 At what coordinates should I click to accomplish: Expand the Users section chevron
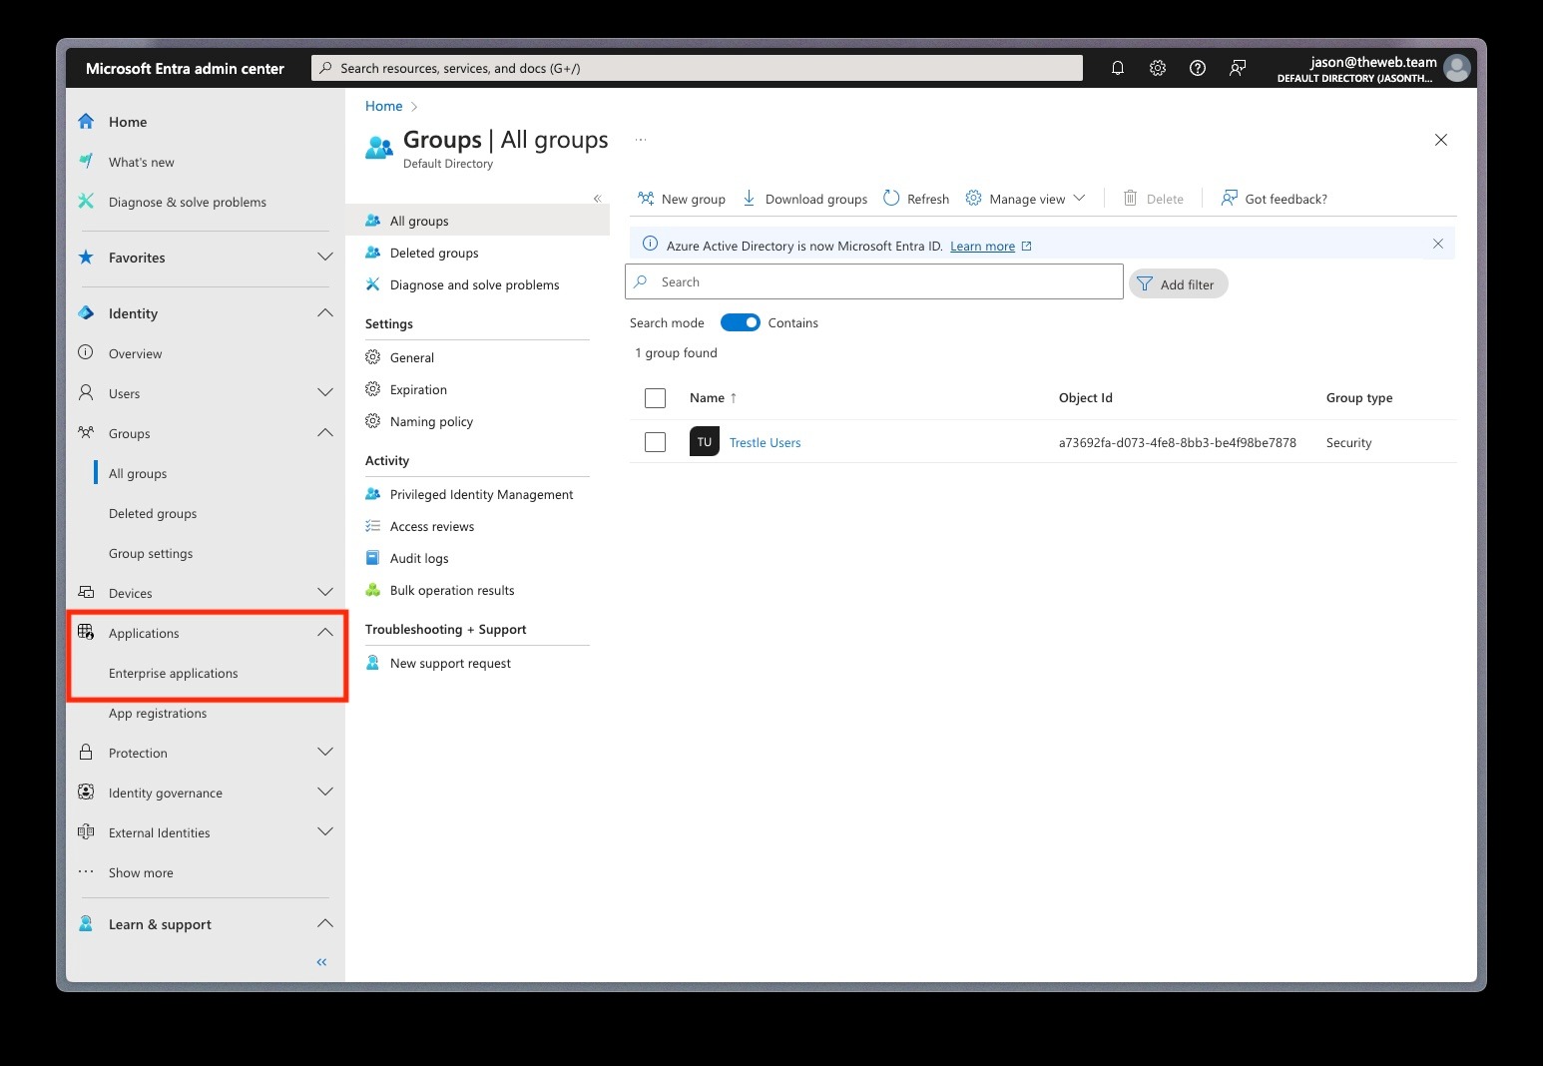pyautogui.click(x=325, y=393)
